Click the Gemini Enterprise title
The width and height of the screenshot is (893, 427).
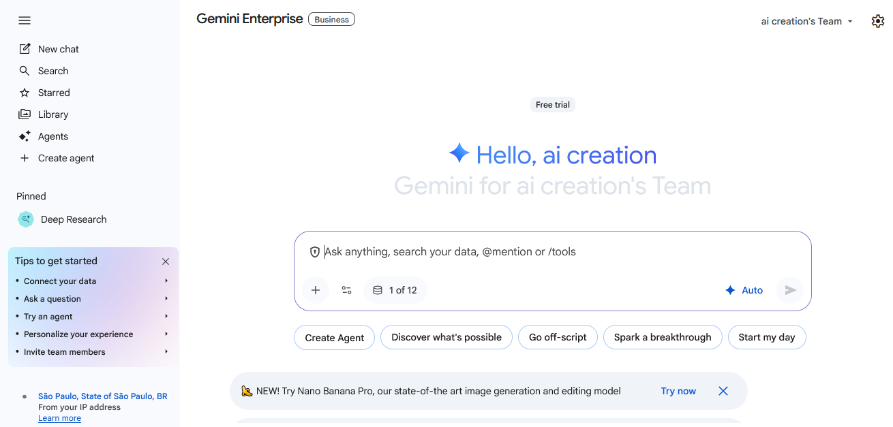(x=249, y=19)
